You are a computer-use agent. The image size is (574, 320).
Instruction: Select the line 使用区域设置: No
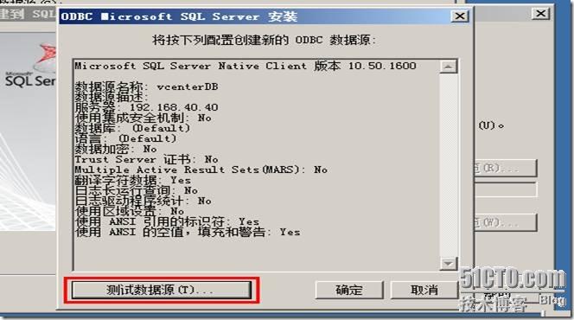pyautogui.click(x=129, y=211)
